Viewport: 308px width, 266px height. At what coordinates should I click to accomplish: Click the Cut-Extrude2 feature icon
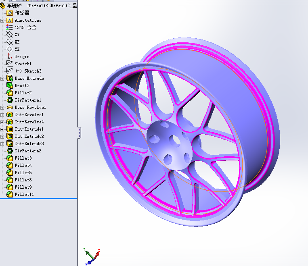tap(10, 136)
